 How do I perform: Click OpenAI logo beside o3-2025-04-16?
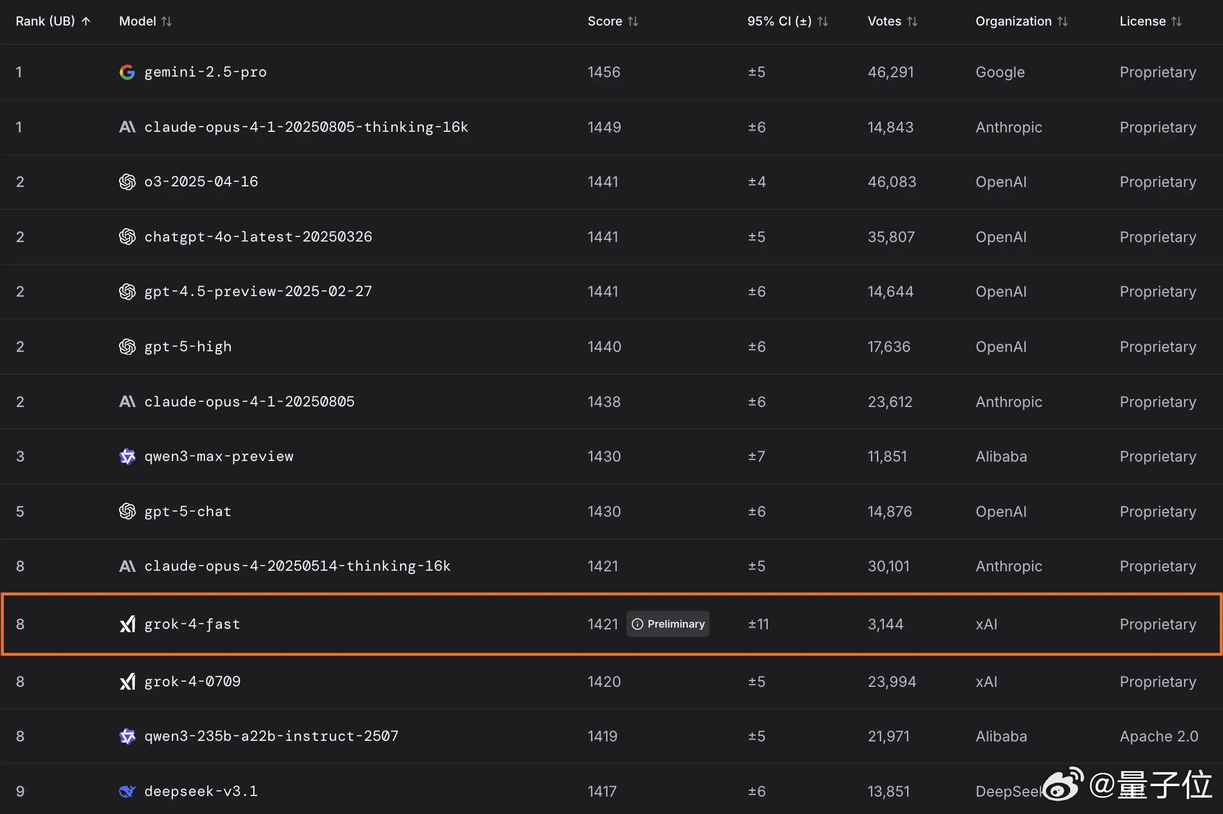127,182
